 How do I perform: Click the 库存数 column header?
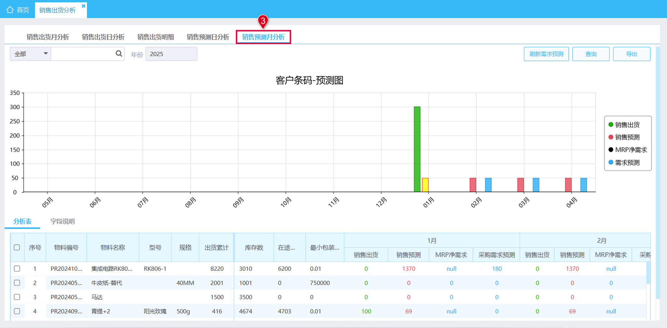click(254, 247)
